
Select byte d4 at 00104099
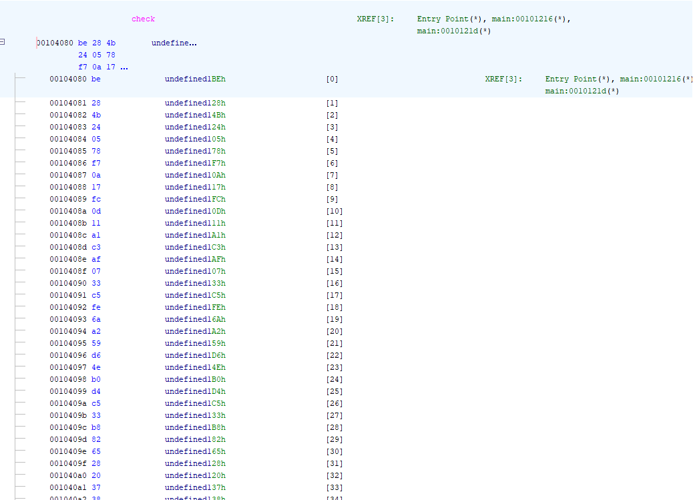pos(96,391)
